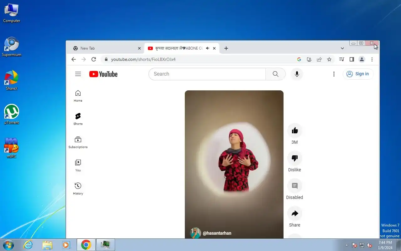Image resolution: width=401 pixels, height=251 pixels.
Task: Click the YouTube search box
Action: 207,74
